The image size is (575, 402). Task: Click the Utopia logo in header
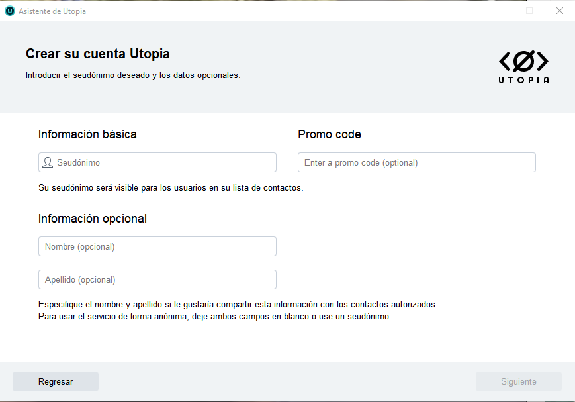pos(523,67)
